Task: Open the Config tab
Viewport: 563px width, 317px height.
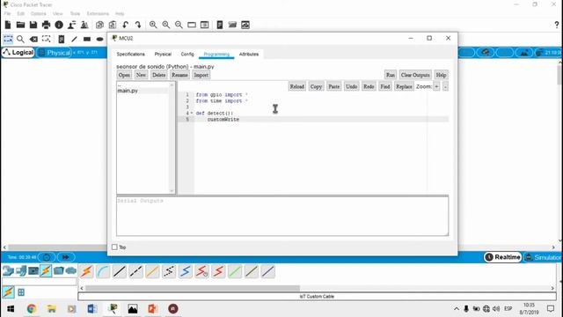Action: point(187,54)
